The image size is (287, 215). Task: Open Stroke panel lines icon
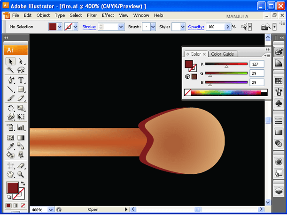pyautogui.click(x=279, y=121)
